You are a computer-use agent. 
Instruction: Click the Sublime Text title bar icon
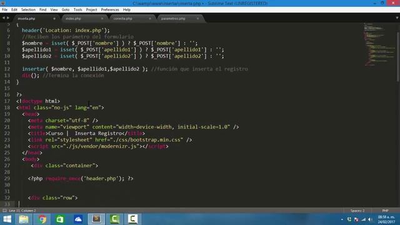pos(2,3)
